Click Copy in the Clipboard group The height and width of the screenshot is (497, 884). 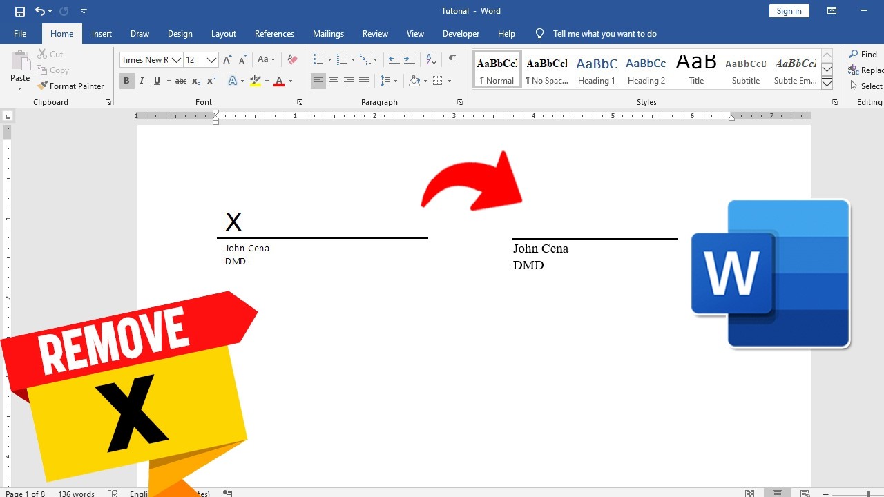53,70
